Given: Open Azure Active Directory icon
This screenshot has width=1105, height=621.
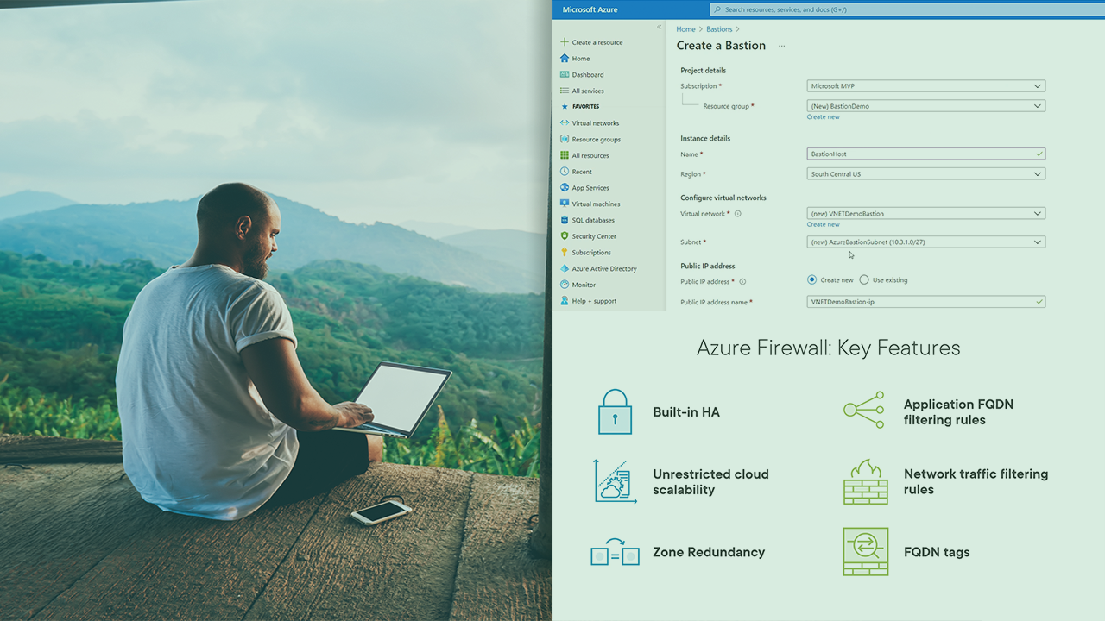Looking at the screenshot, I should 565,269.
